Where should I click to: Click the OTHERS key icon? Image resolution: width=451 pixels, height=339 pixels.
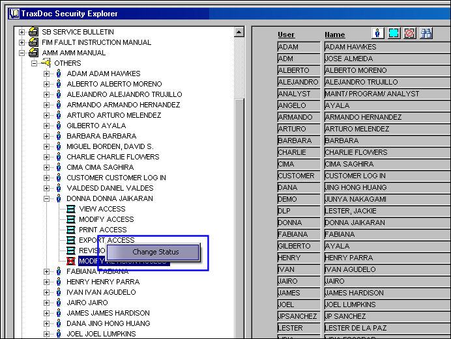pos(46,63)
